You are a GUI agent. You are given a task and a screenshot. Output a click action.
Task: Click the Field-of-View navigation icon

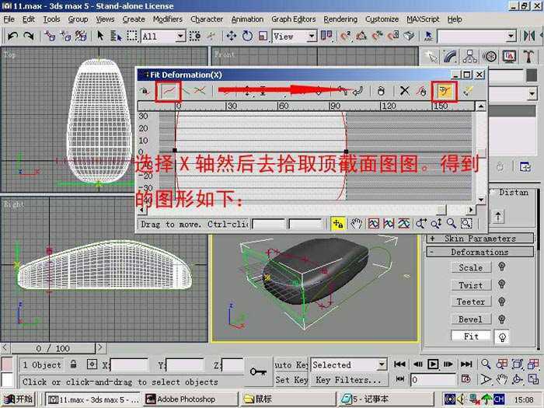click(x=486, y=379)
